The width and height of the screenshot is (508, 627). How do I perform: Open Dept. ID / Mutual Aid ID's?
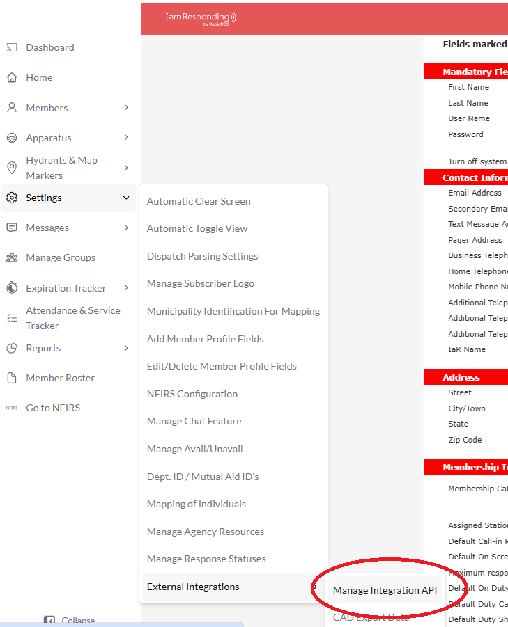(203, 477)
